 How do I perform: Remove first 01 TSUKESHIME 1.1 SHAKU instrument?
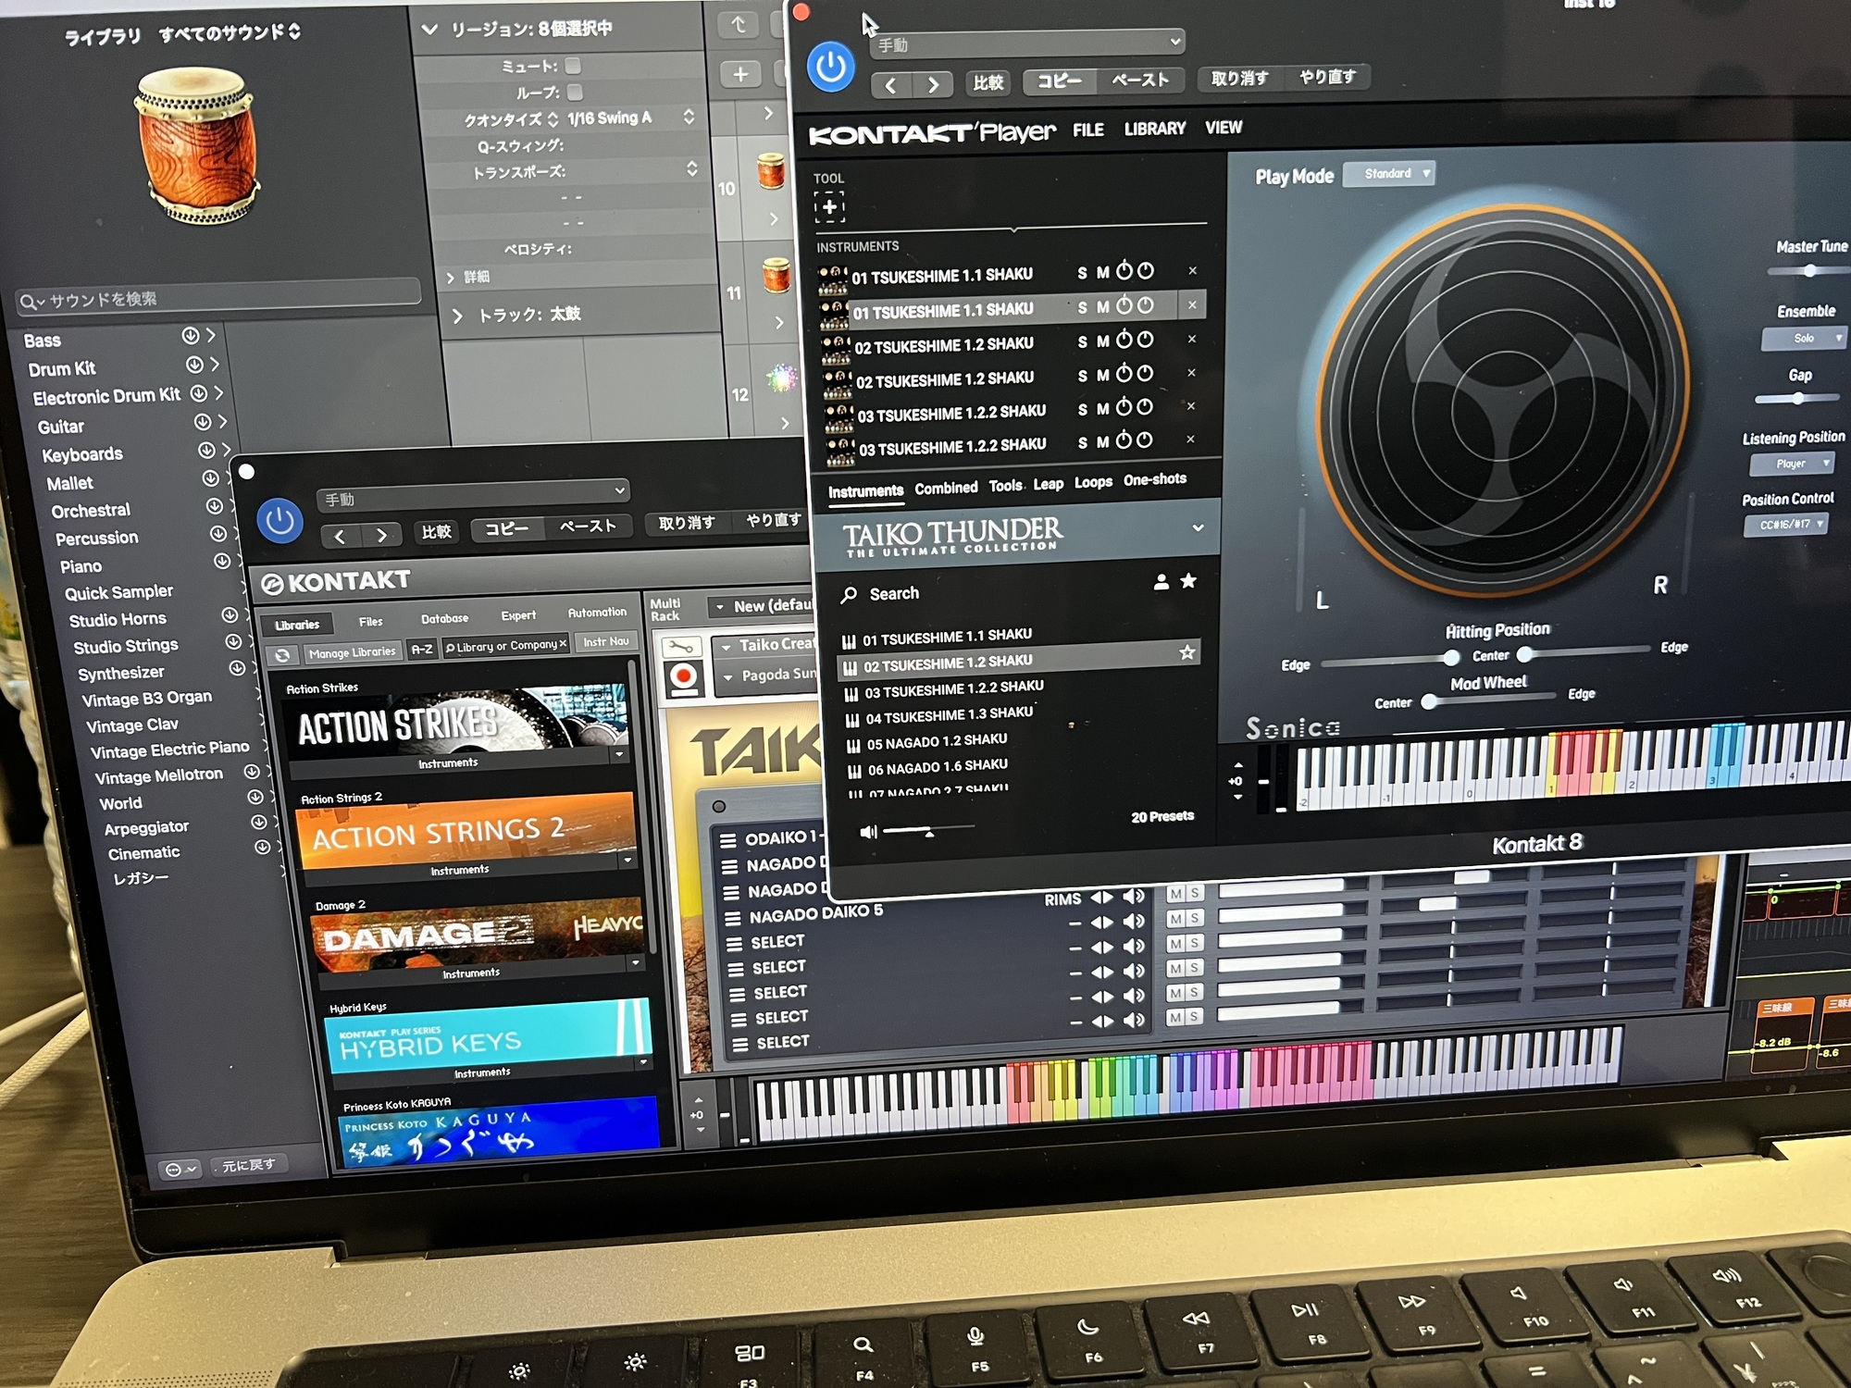(x=1193, y=270)
